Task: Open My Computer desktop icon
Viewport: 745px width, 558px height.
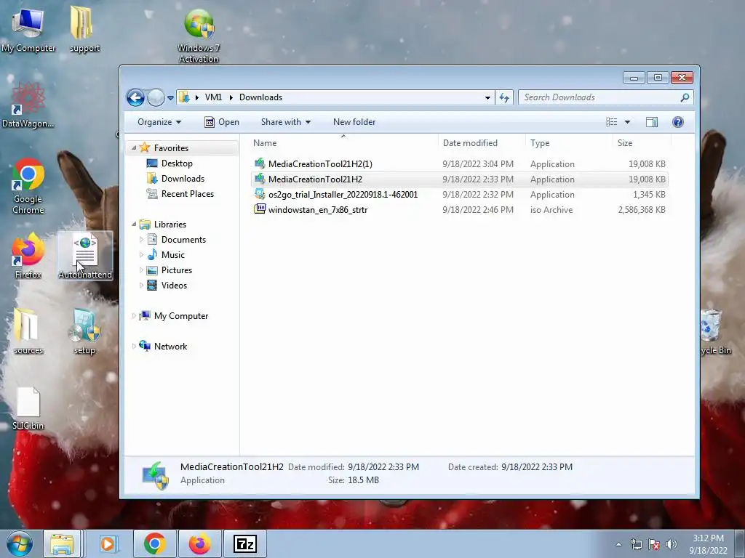Action: [x=28, y=31]
